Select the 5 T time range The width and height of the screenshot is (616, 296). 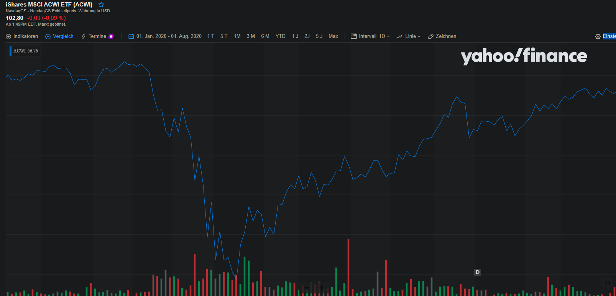click(x=224, y=36)
